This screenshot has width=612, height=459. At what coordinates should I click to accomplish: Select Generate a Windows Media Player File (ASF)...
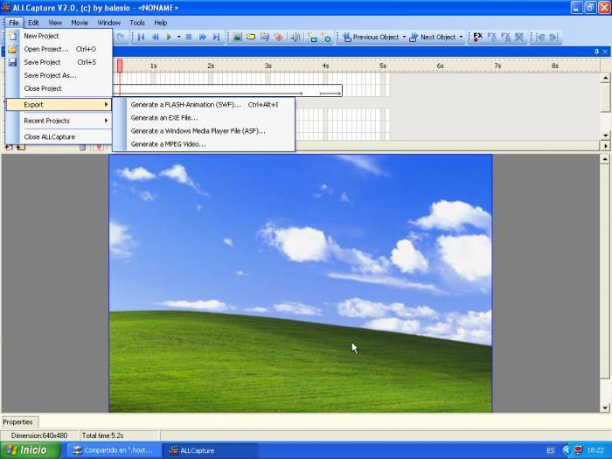tap(204, 131)
